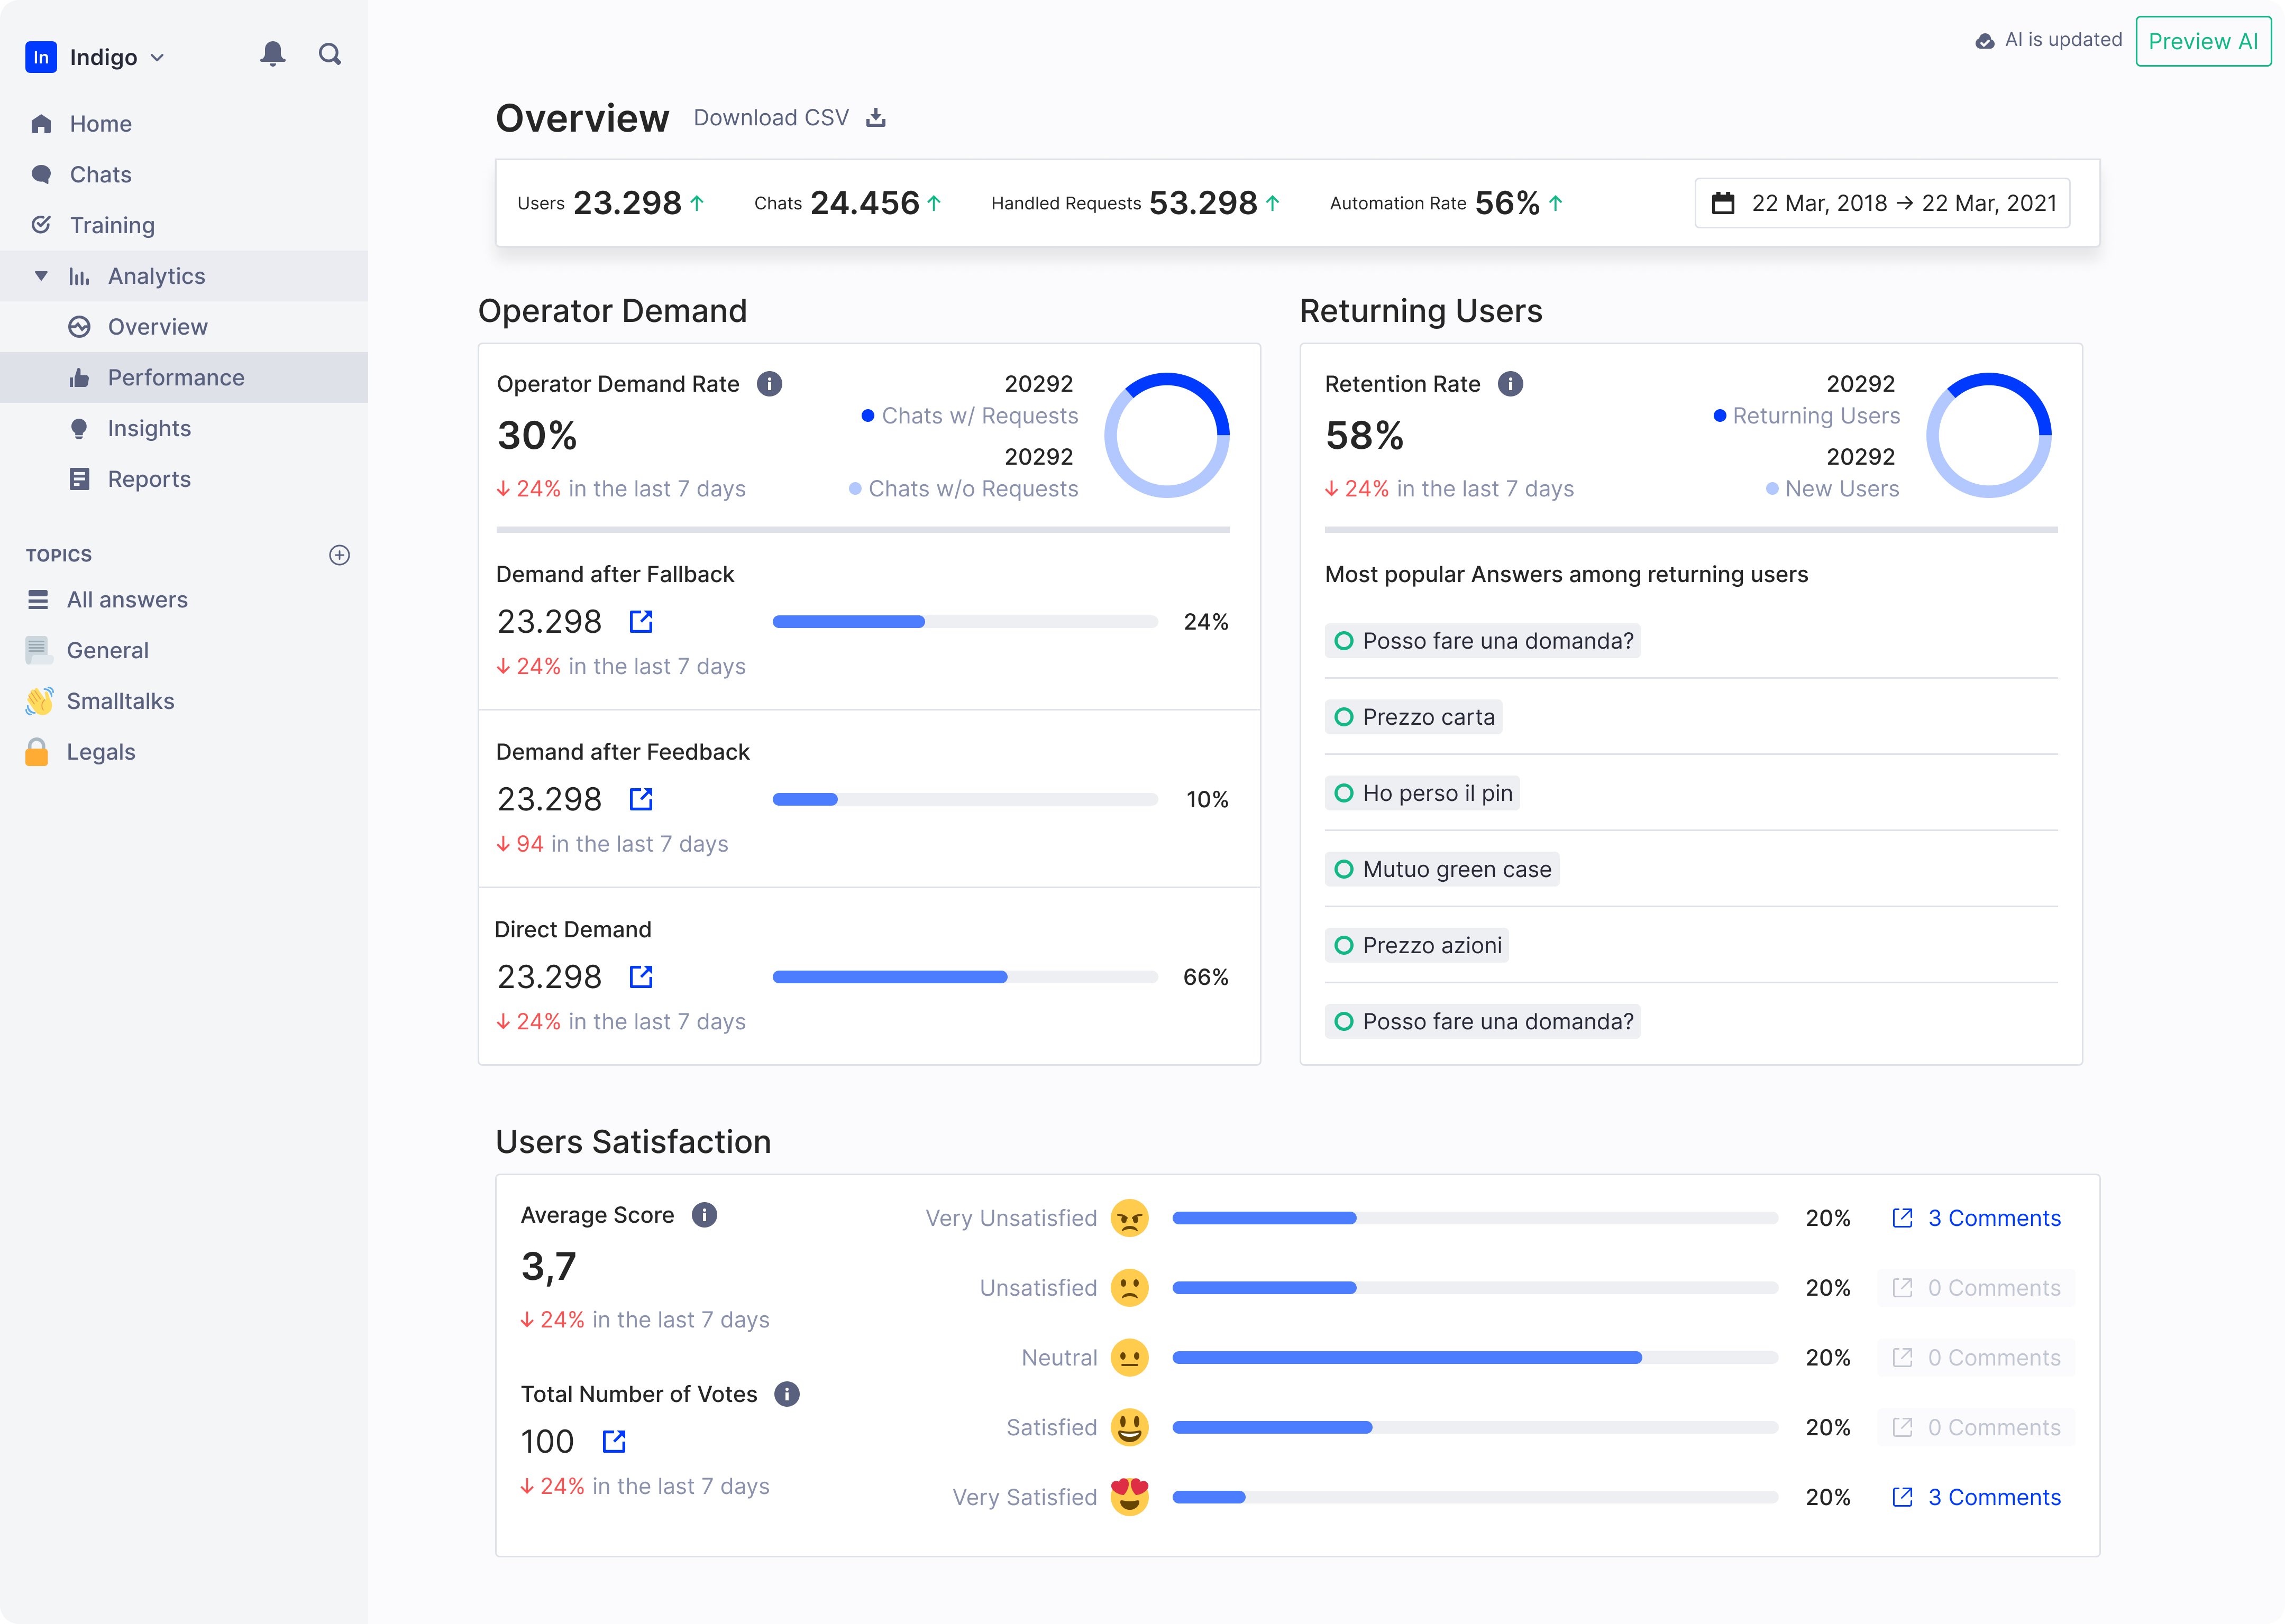Open Total Number of Votes link icon
Viewport: 2285px width, 1624px height.
[x=614, y=1441]
